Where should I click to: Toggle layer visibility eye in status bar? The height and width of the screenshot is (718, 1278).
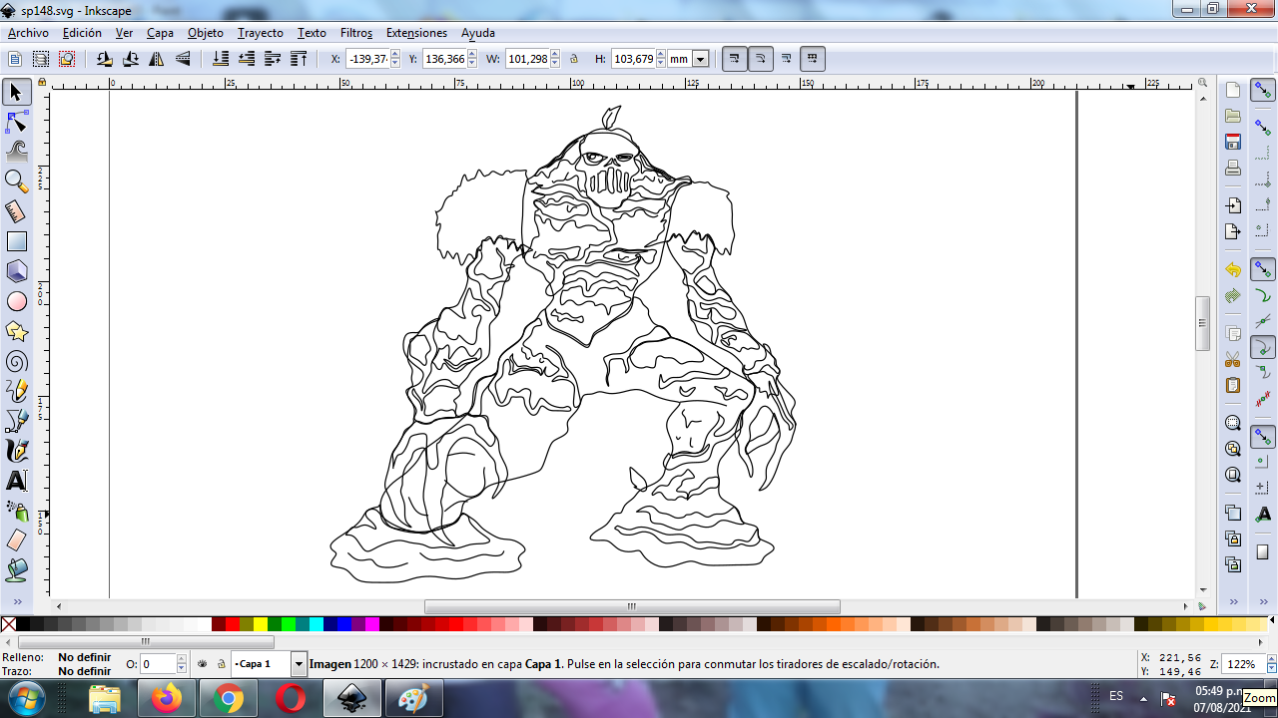click(203, 663)
